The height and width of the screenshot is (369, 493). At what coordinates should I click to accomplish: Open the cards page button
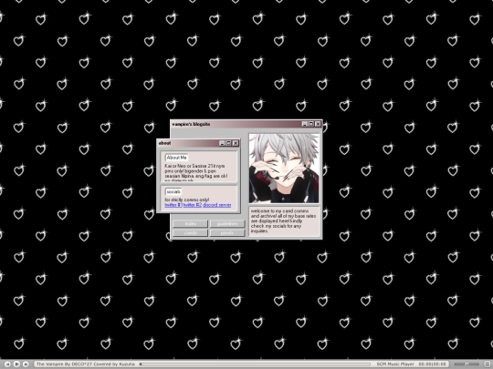click(x=191, y=233)
